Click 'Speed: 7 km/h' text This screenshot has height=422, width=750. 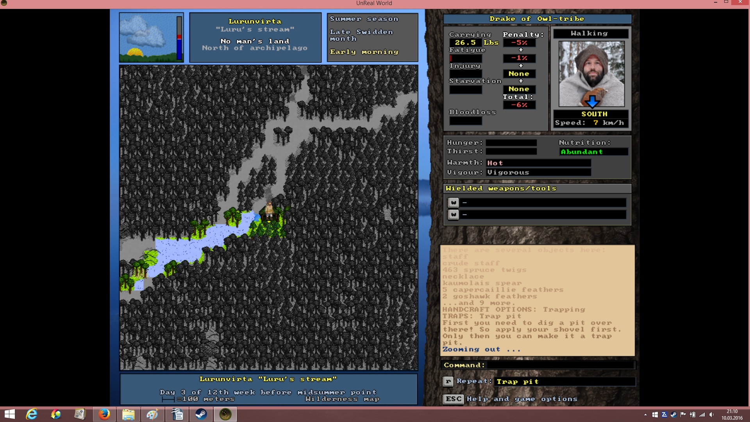(589, 123)
